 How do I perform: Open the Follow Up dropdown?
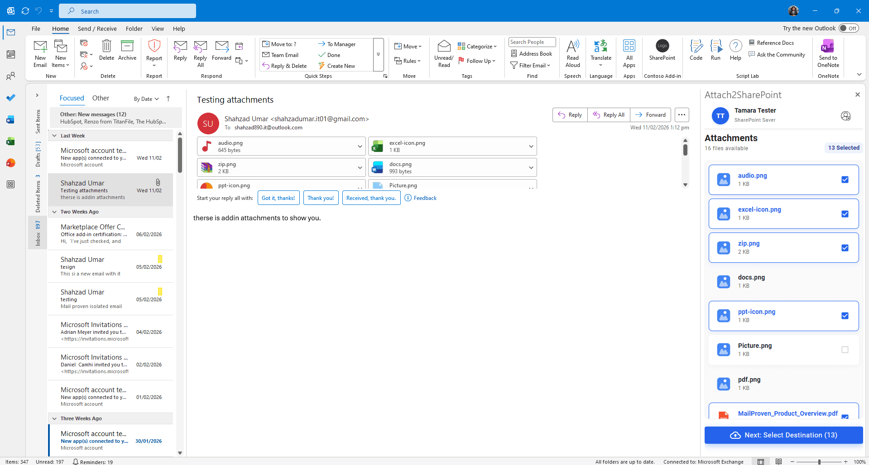(x=477, y=61)
